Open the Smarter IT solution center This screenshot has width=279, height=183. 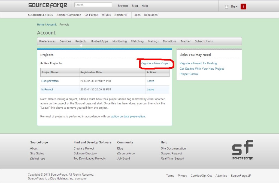tap(121, 15)
